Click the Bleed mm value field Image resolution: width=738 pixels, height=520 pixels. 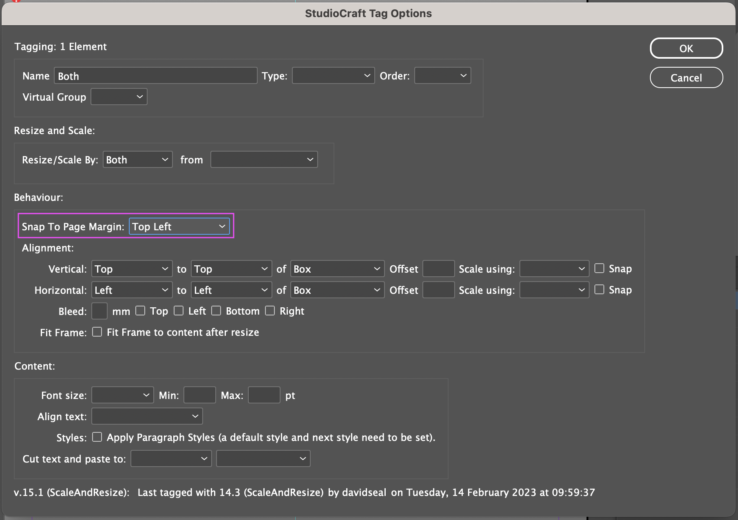[x=99, y=311]
